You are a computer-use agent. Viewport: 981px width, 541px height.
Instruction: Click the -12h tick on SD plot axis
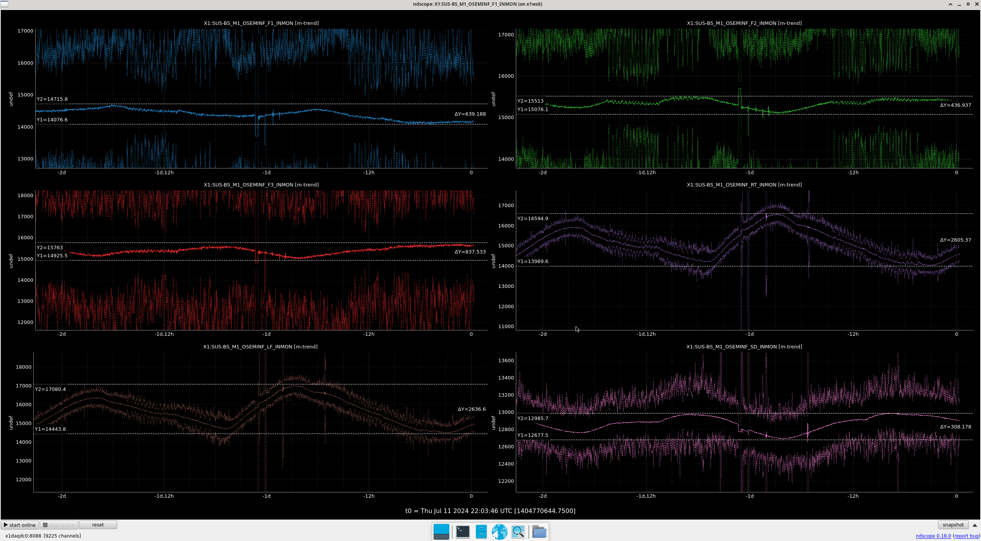pos(853,496)
